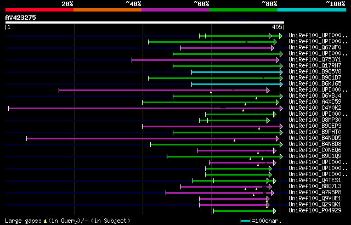Click the yellow gap marker under C0NEQ6 alignment

[x=258, y=153]
